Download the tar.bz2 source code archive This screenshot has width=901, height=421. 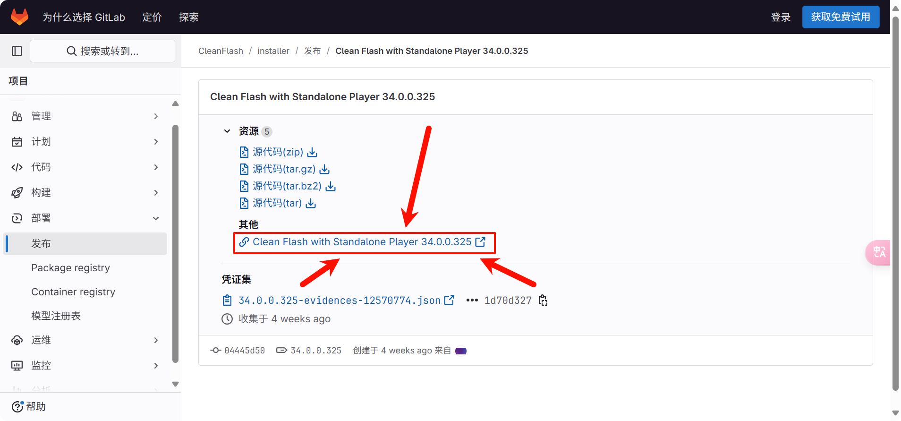[288, 186]
